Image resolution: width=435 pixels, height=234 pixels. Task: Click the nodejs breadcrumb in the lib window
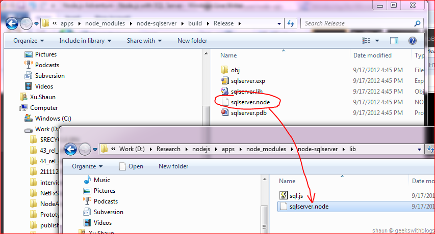tap(201, 149)
